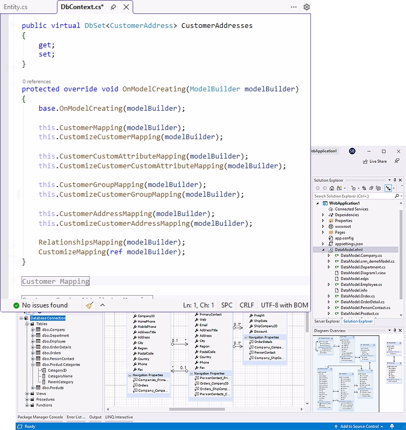Image resolution: width=406 pixels, height=430 pixels.
Task: Open Solution Explorer window position dropdown arrow
Action: (x=389, y=180)
